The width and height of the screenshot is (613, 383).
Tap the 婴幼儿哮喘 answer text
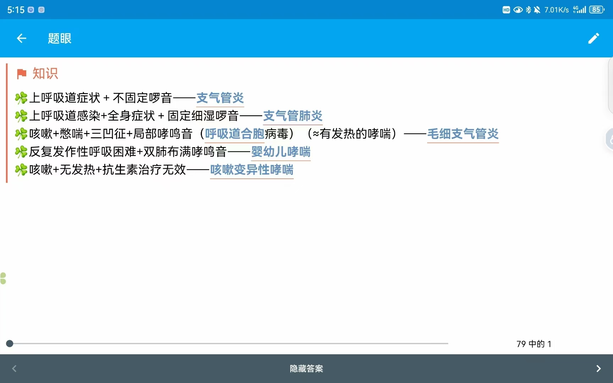[281, 152]
